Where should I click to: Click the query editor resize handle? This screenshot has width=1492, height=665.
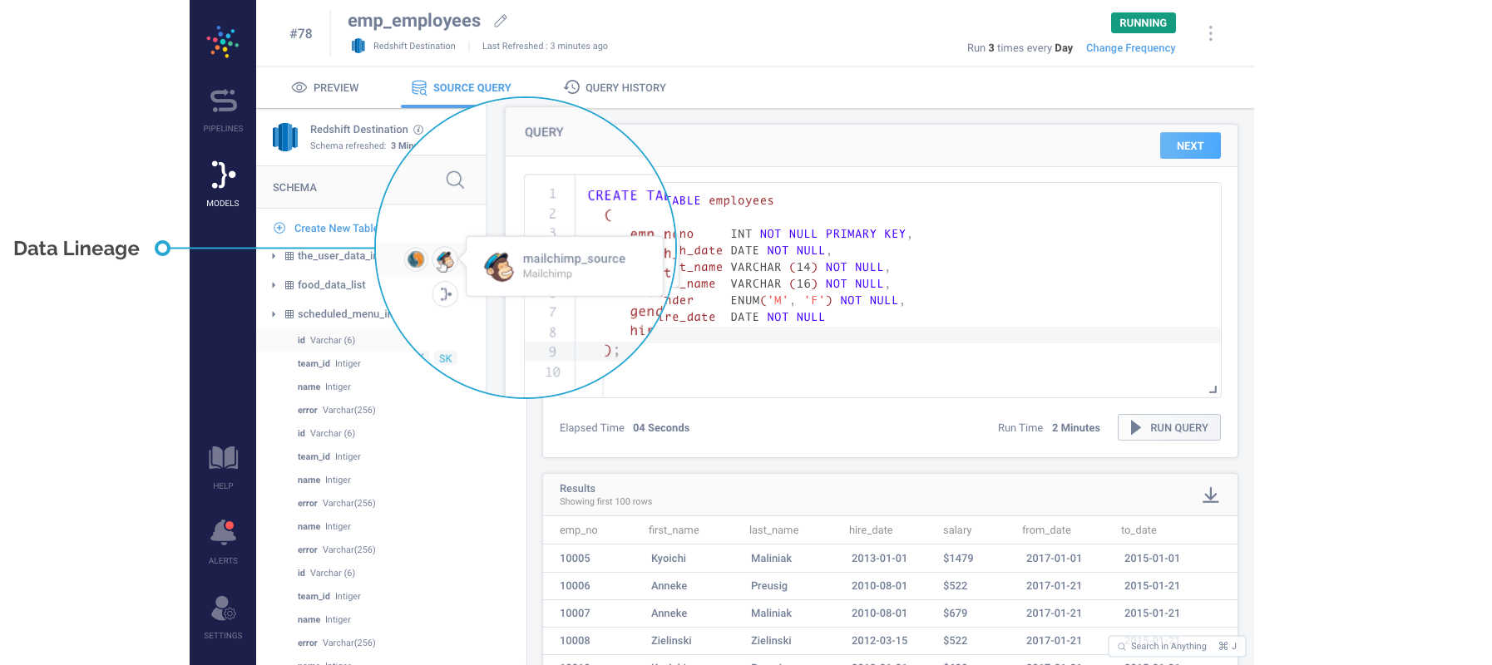[1213, 390]
